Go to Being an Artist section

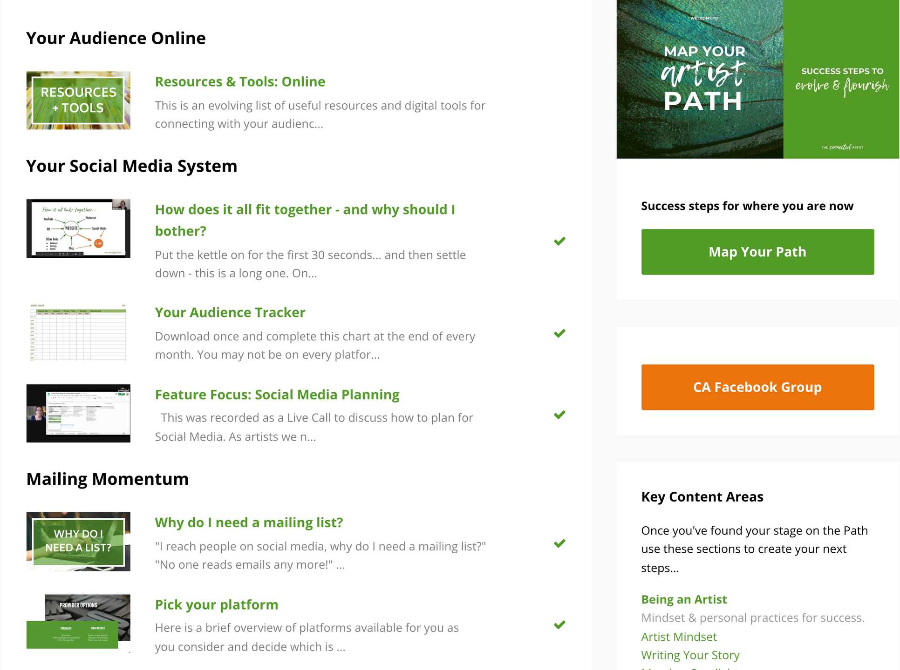pyautogui.click(x=683, y=599)
